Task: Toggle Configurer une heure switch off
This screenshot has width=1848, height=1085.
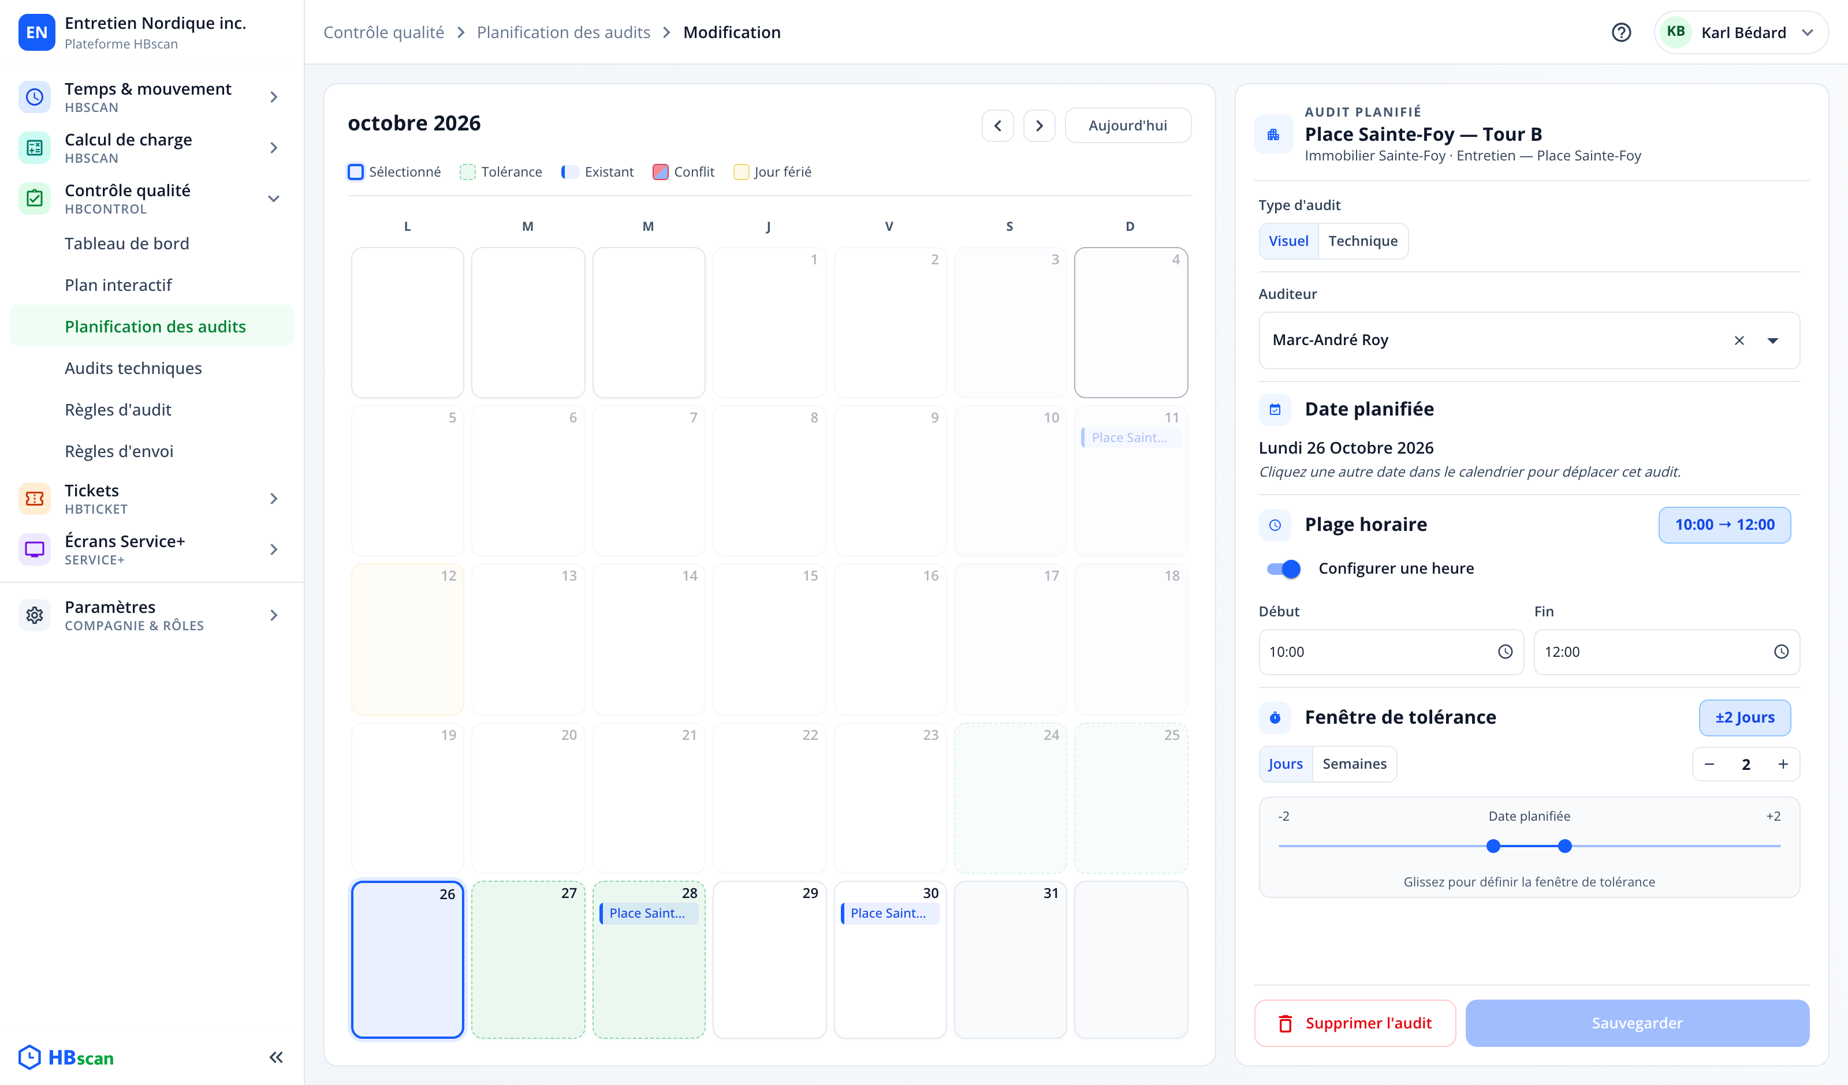Action: click(x=1283, y=569)
